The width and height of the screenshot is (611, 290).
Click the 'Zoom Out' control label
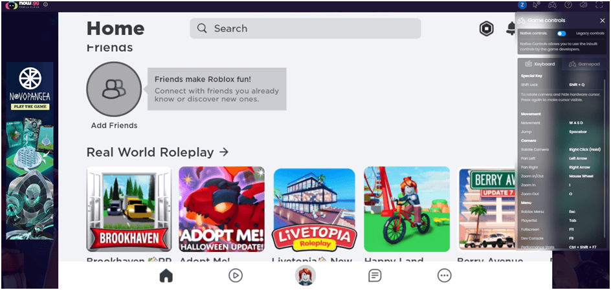[529, 194]
